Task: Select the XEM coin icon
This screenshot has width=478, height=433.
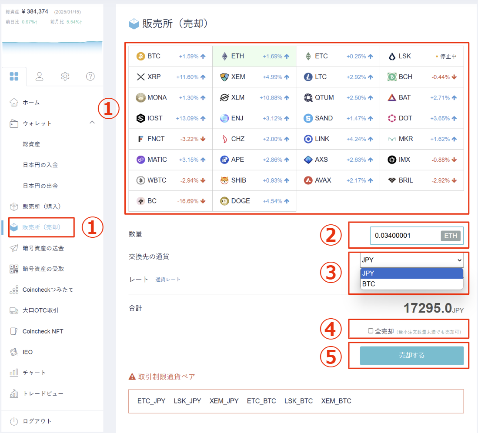Action: coord(224,77)
